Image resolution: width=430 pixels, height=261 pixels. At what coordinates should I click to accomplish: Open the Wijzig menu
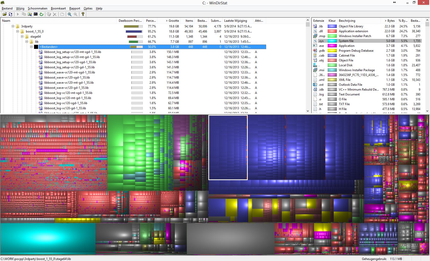[20, 8]
